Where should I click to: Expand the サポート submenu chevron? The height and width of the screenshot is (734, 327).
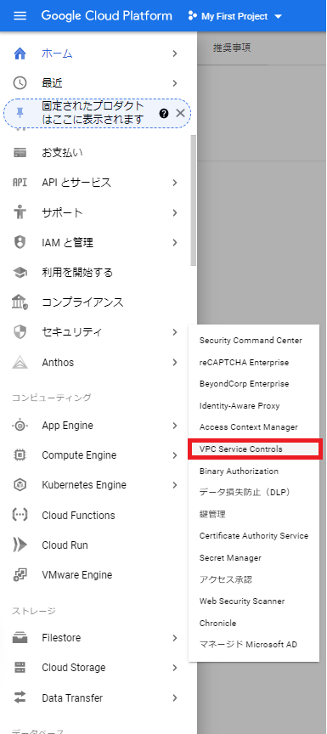click(x=175, y=212)
